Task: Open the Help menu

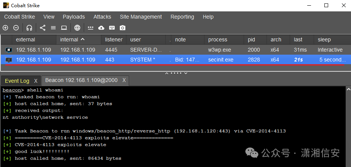Action: pos(208,17)
